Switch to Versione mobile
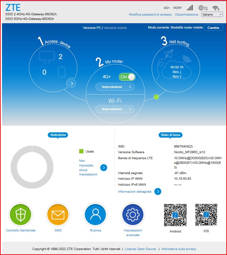This screenshot has width=227, height=255. click(x=115, y=28)
